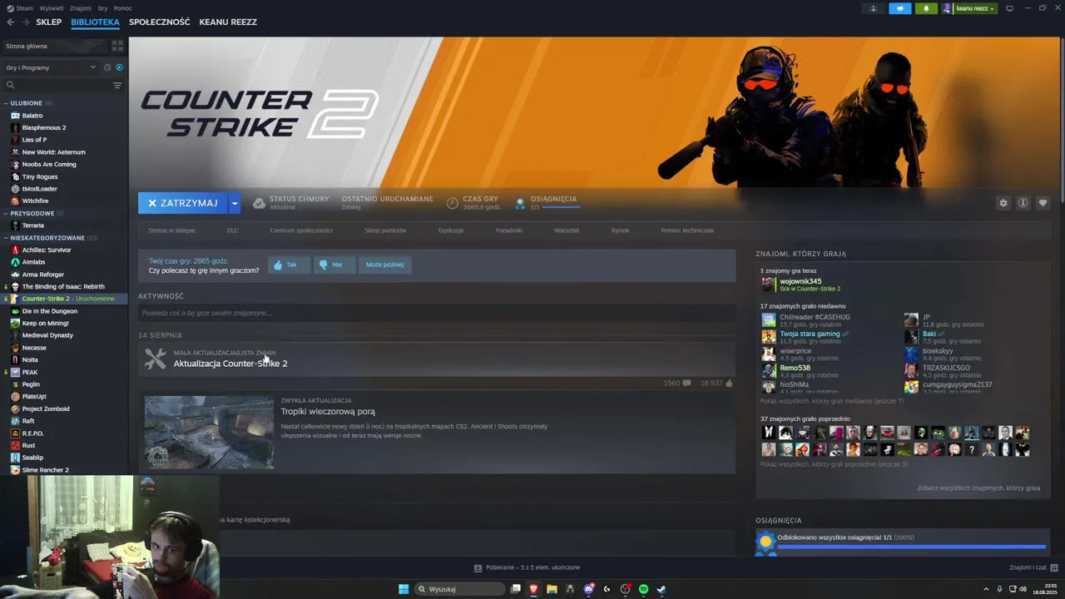Open Tropiki wieczorową porą update
1065x599 pixels.
[x=328, y=412]
